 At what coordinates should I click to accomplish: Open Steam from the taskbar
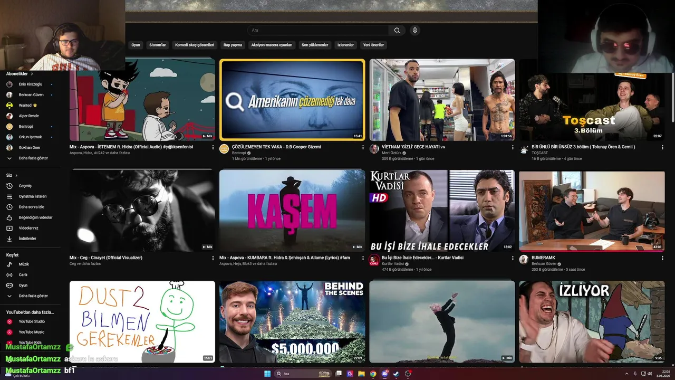click(397, 374)
